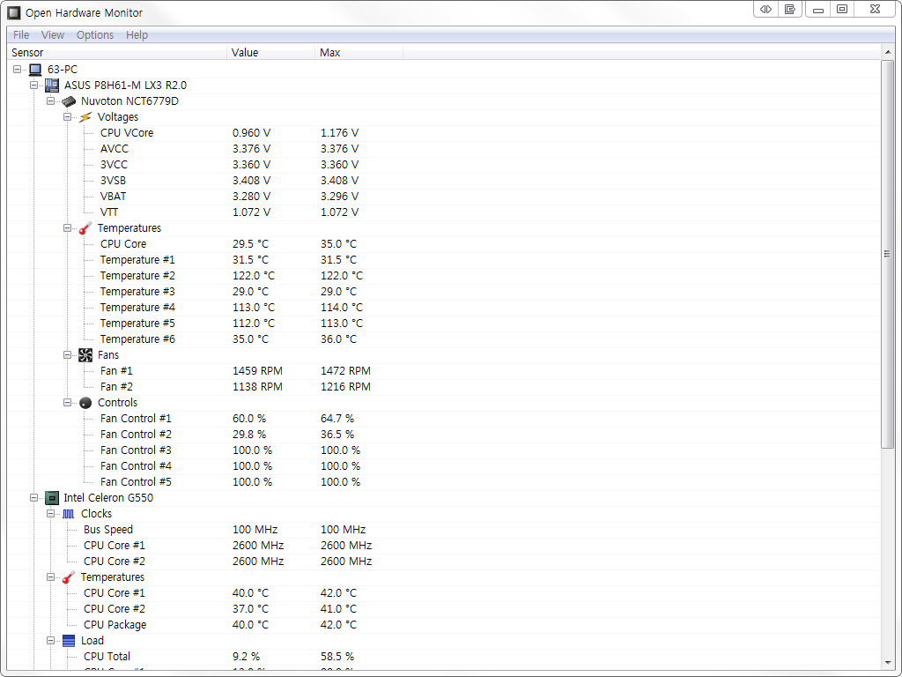Viewport: 902px width, 677px height.
Task: Click the 63-PC computer icon
Action: click(35, 70)
